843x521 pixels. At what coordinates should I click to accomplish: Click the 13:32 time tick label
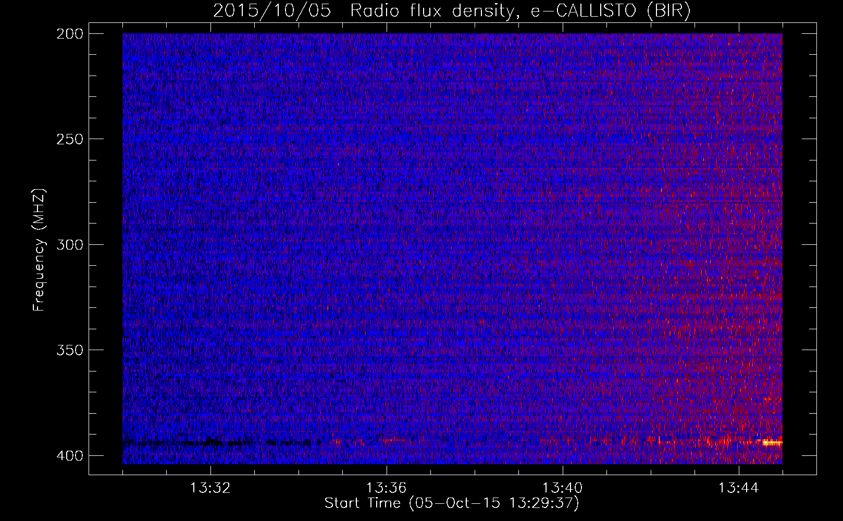pos(210,488)
